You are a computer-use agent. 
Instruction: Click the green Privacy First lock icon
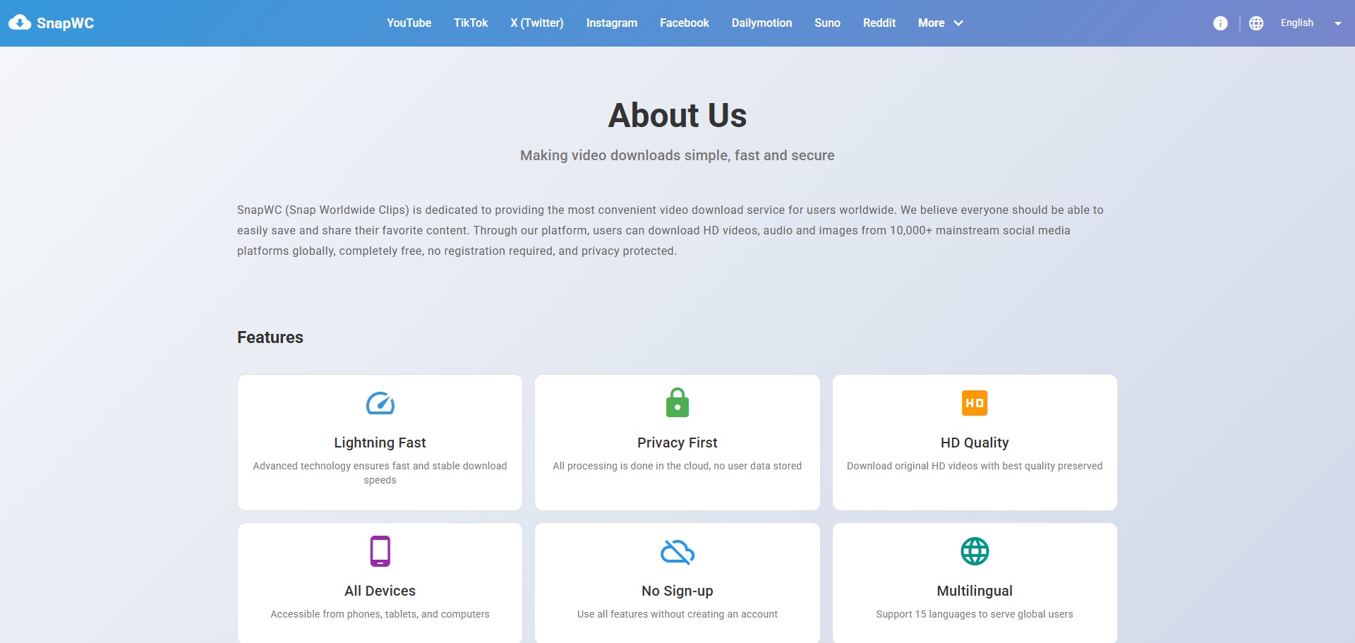click(x=677, y=402)
